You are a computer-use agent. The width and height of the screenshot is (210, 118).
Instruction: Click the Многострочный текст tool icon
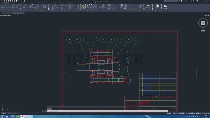(103, 6)
